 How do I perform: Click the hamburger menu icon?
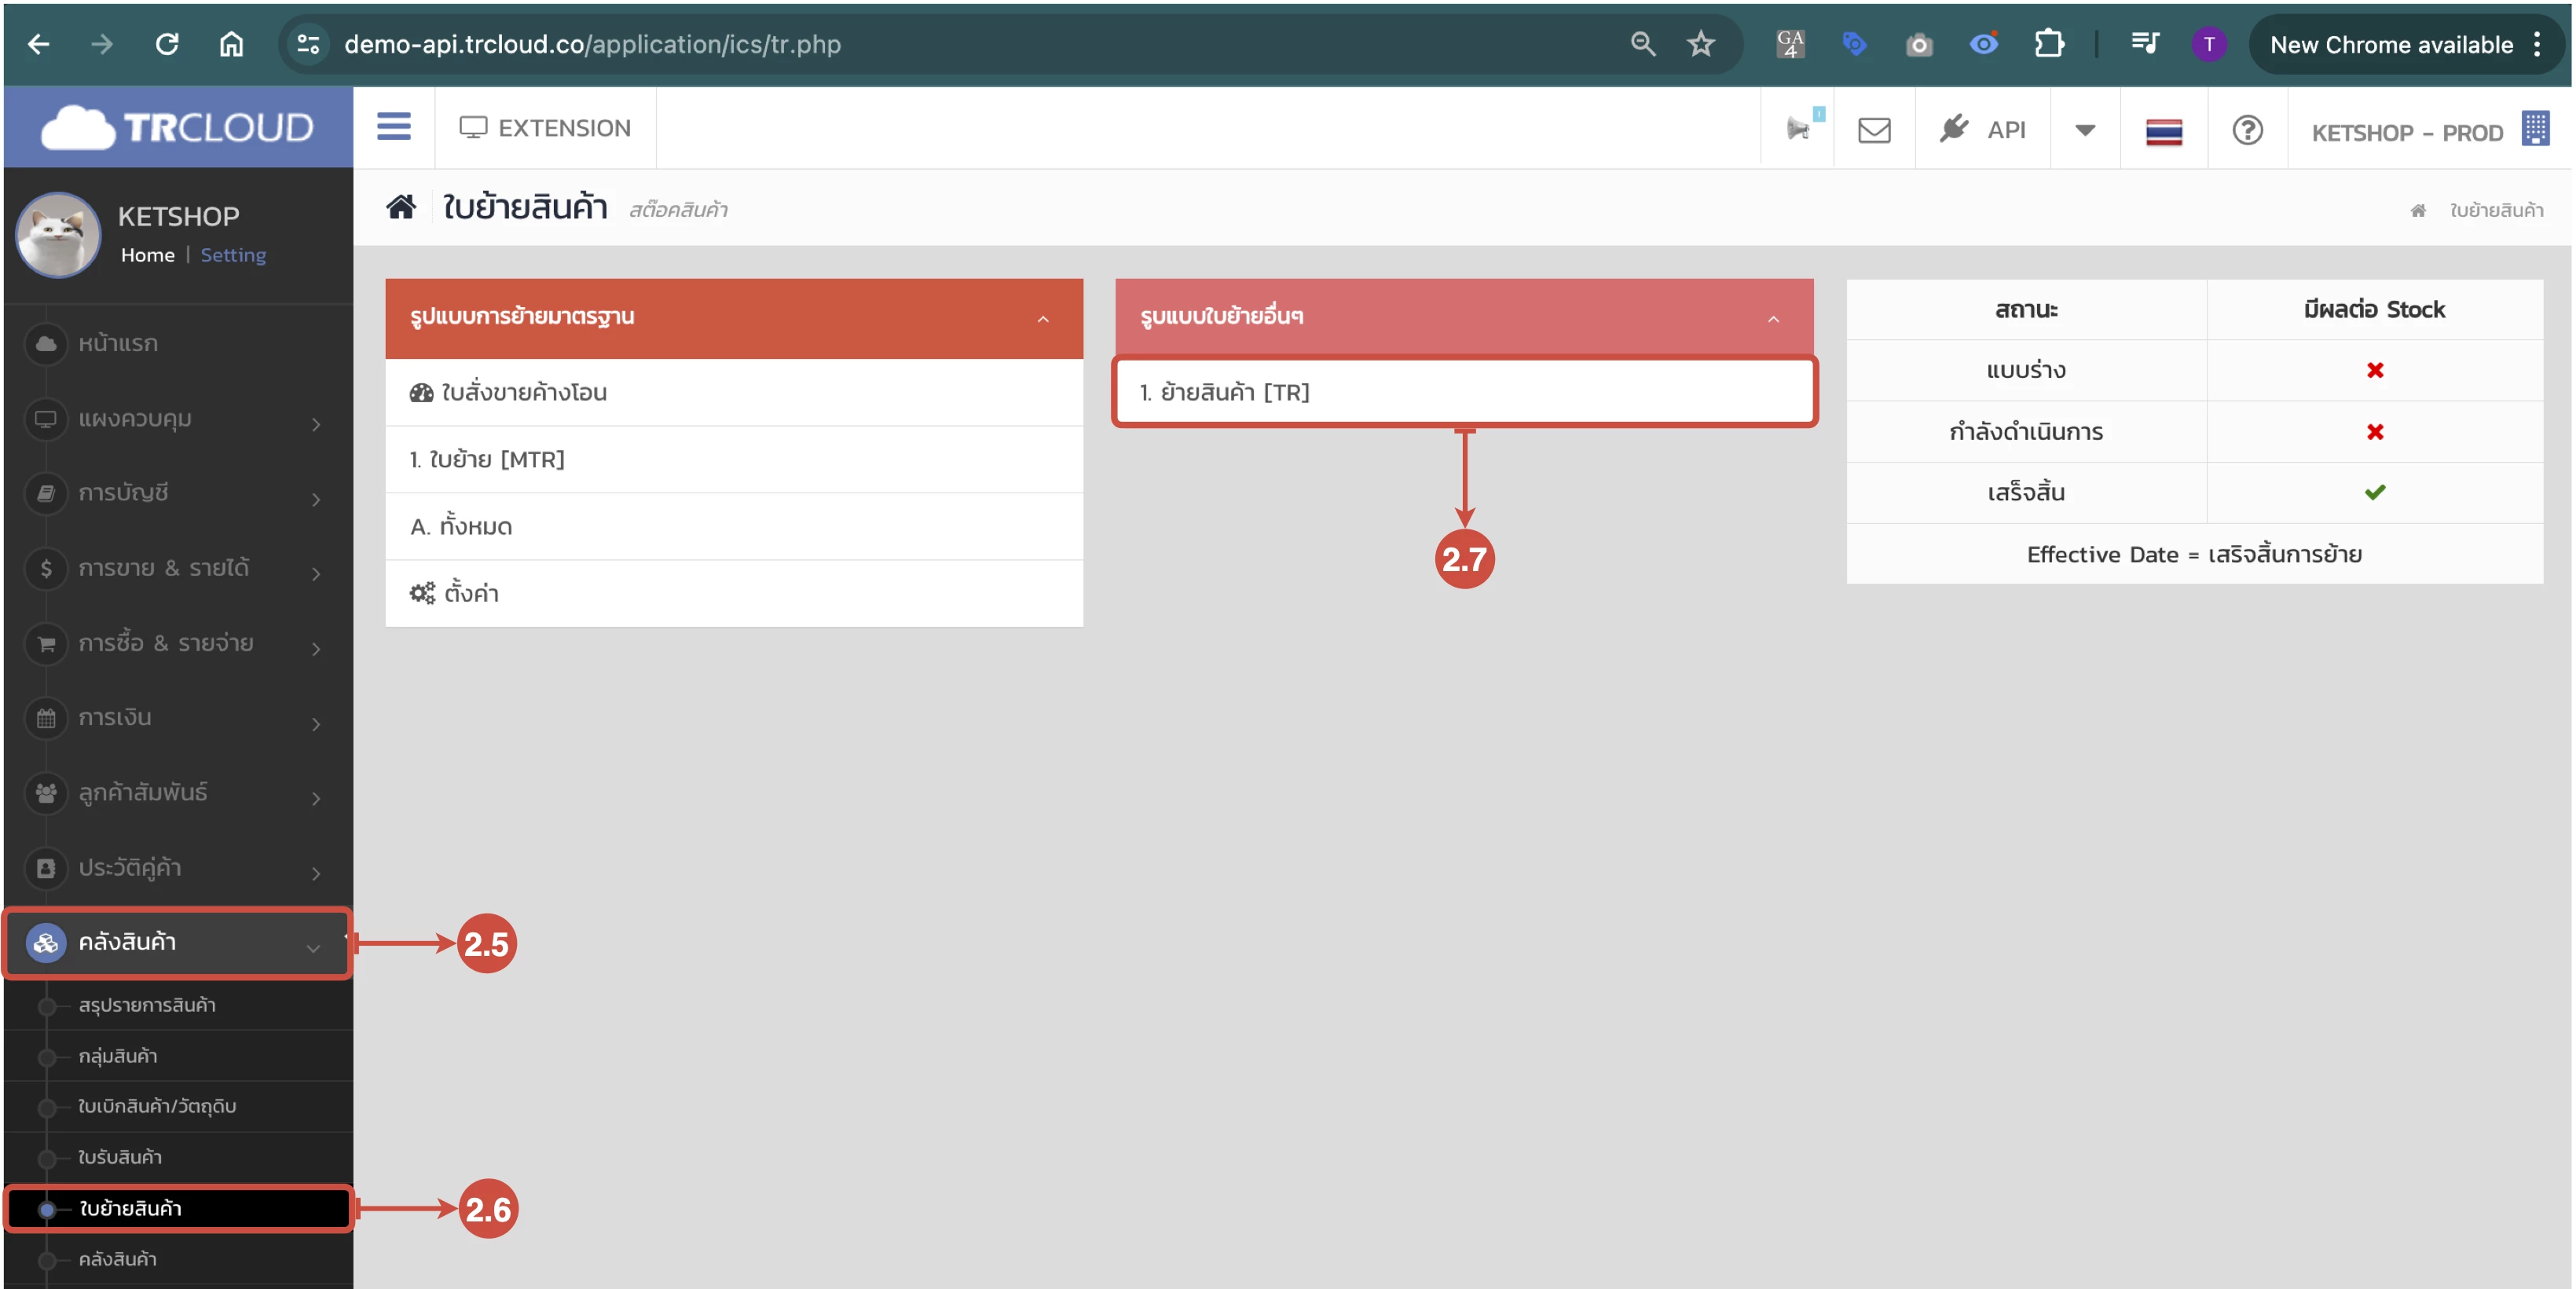point(393,127)
